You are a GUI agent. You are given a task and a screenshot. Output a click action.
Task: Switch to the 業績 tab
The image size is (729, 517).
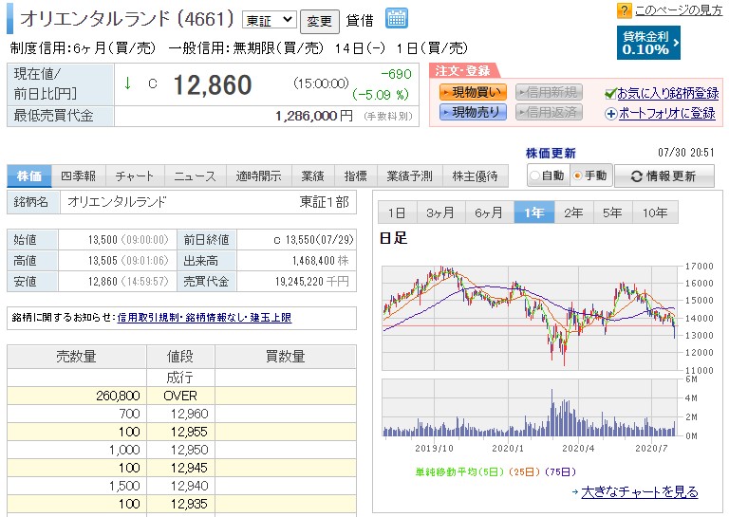(312, 176)
